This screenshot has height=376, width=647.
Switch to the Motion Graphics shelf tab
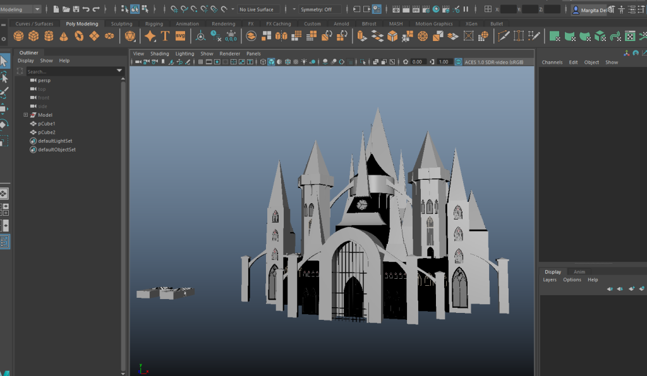click(433, 24)
